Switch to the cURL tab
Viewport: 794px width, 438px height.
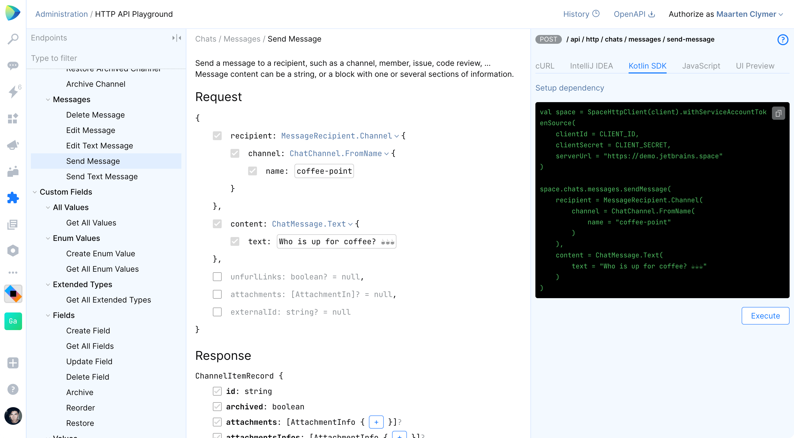click(545, 66)
